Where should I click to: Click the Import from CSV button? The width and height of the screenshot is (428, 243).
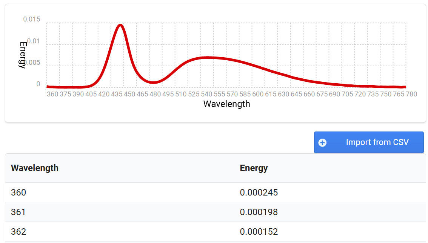pyautogui.click(x=369, y=142)
